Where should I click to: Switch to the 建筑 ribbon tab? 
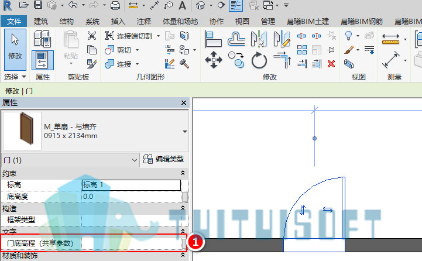point(40,21)
